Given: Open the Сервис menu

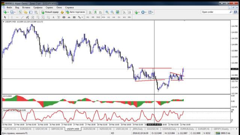Looking at the screenshot, I should (49, 7).
